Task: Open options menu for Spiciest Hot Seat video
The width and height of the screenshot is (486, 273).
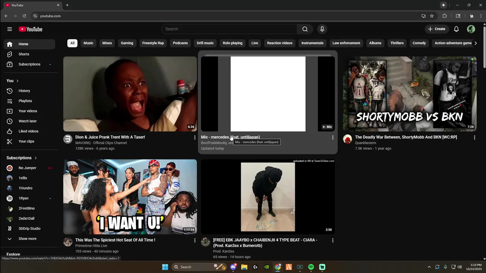Action: (x=195, y=240)
